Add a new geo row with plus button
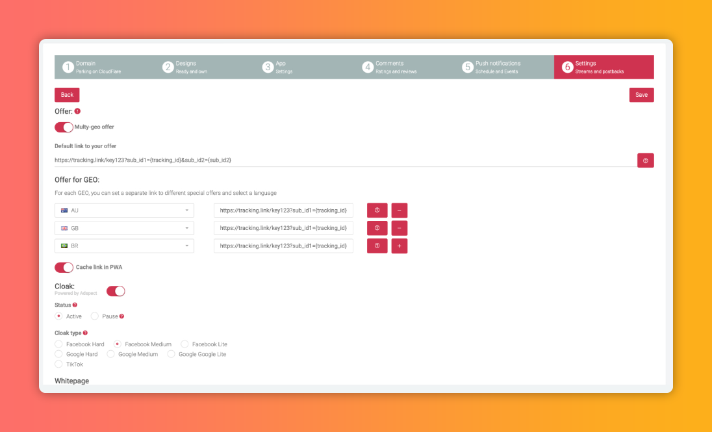The height and width of the screenshot is (432, 712). coord(399,246)
